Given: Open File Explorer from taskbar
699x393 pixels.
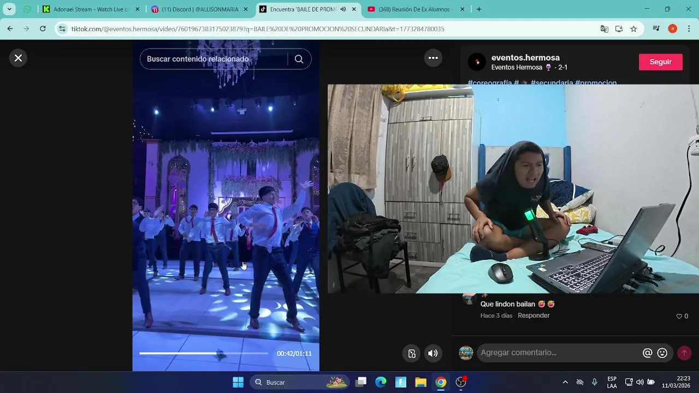Looking at the screenshot, I should [420, 382].
